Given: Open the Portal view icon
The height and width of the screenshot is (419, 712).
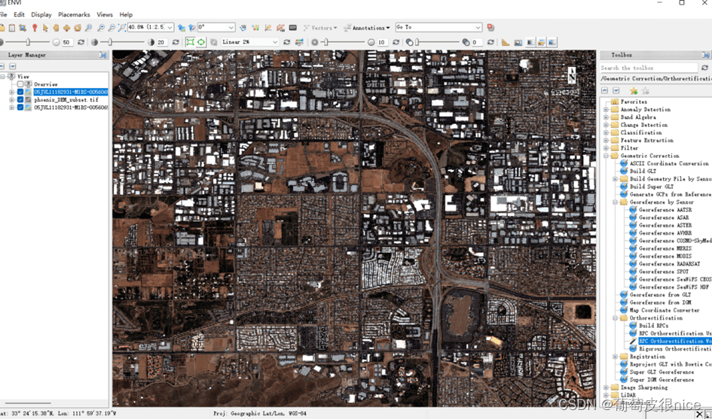Looking at the screenshot, I should point(518,42).
